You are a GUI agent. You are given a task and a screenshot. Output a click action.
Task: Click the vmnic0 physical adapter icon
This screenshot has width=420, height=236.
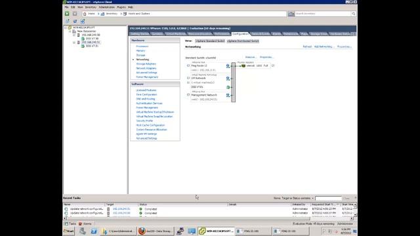click(x=243, y=66)
